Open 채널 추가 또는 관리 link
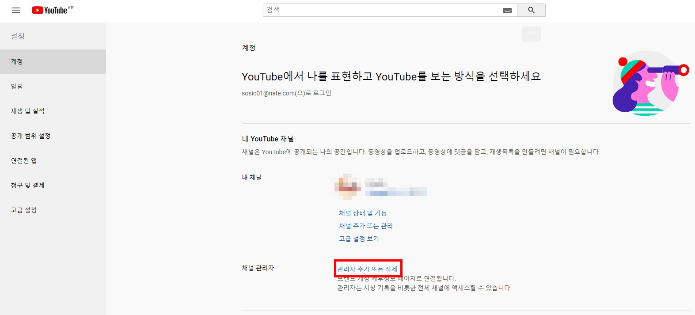Screen dimensions: 695x315 pos(366,226)
